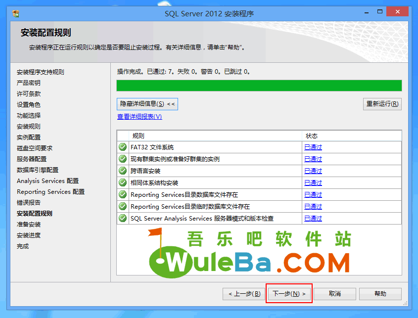Click the 取消 button
The image size is (418, 318).
(335, 294)
